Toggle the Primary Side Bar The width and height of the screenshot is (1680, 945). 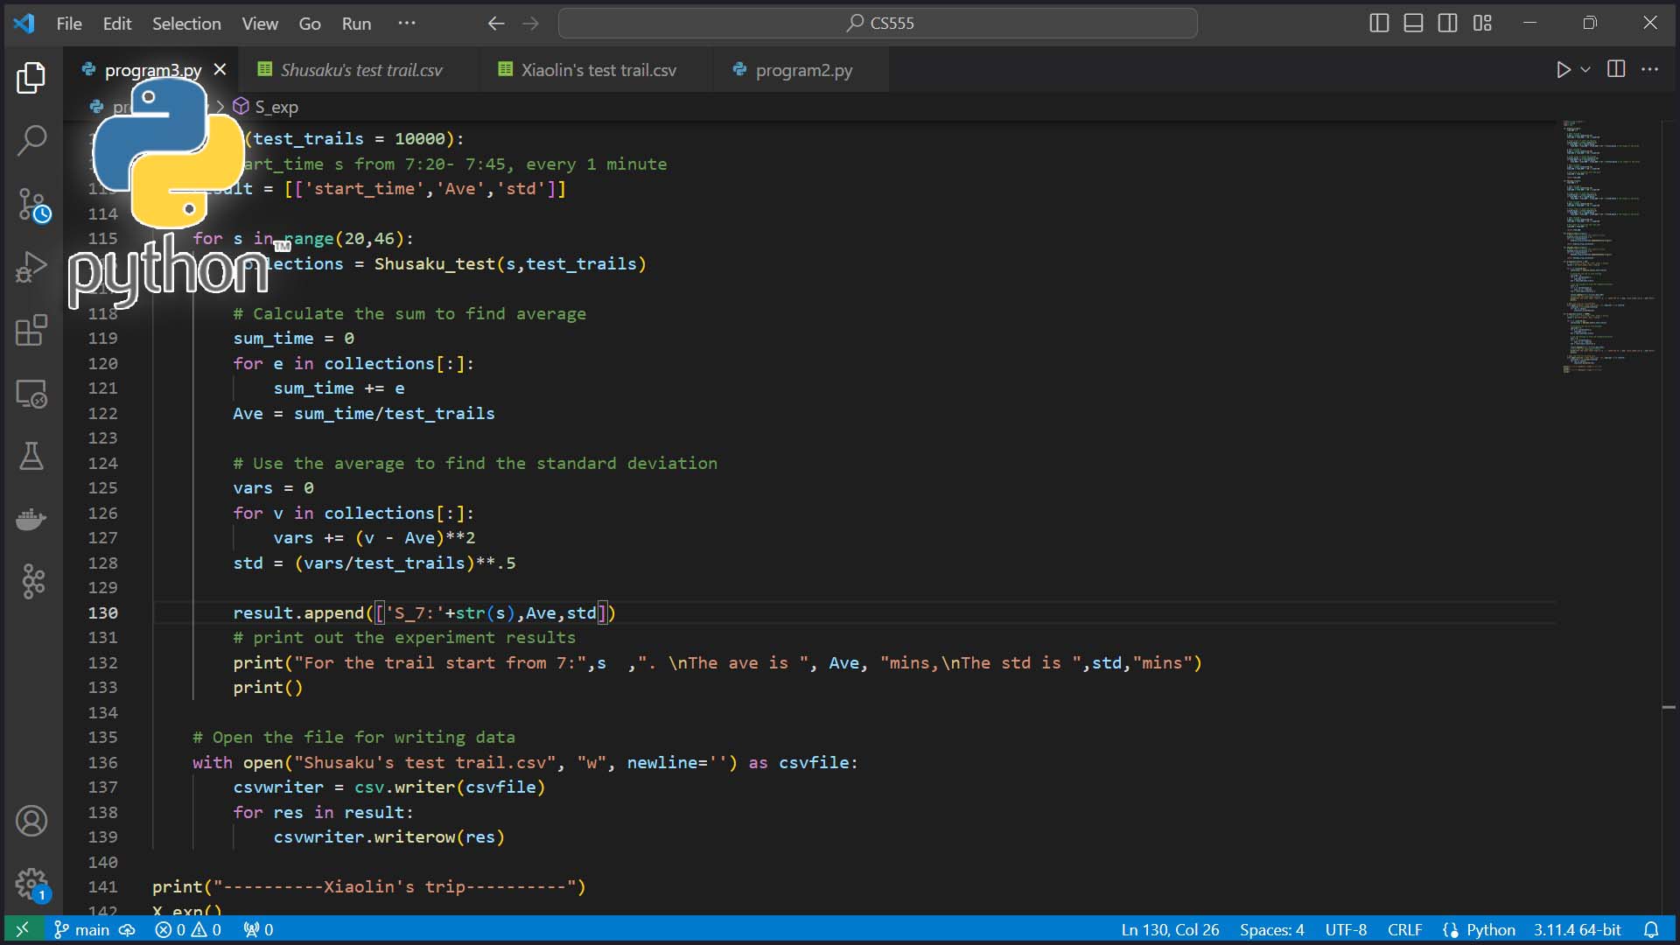1379,23
